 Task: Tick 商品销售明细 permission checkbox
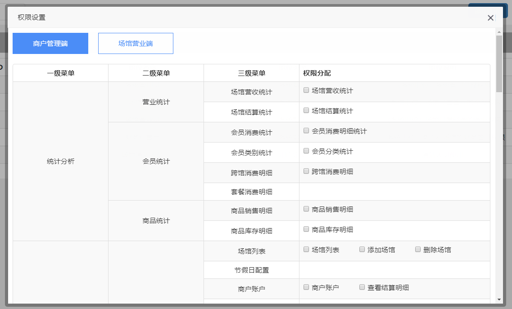(x=306, y=209)
